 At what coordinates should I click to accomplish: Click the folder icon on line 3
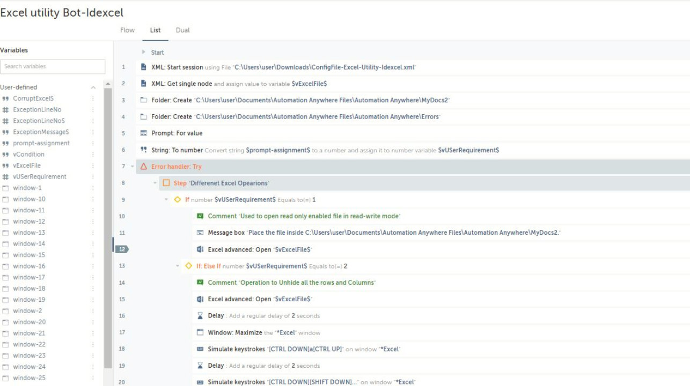coord(143,100)
